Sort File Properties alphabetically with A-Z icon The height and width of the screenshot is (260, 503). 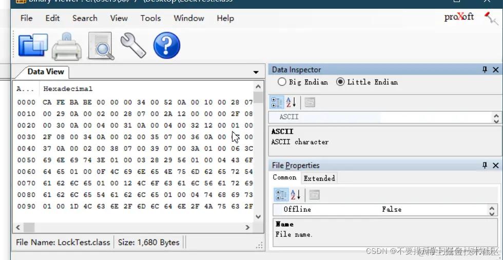click(295, 195)
